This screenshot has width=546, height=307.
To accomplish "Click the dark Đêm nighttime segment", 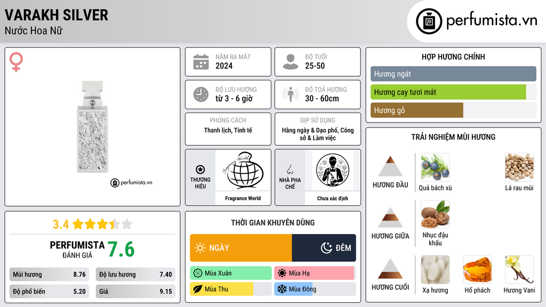I will point(324,248).
